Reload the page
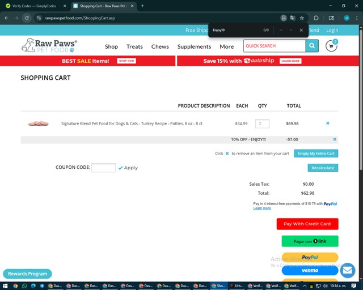 click(x=27, y=18)
